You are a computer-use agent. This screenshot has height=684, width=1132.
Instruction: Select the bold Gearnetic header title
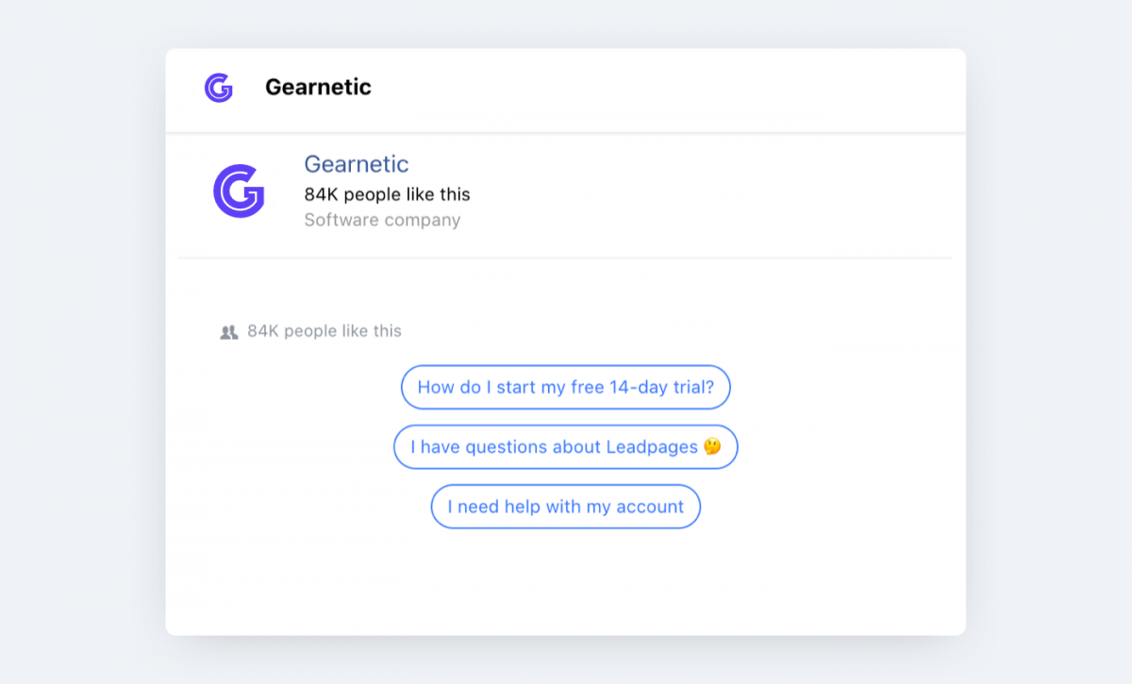point(318,87)
